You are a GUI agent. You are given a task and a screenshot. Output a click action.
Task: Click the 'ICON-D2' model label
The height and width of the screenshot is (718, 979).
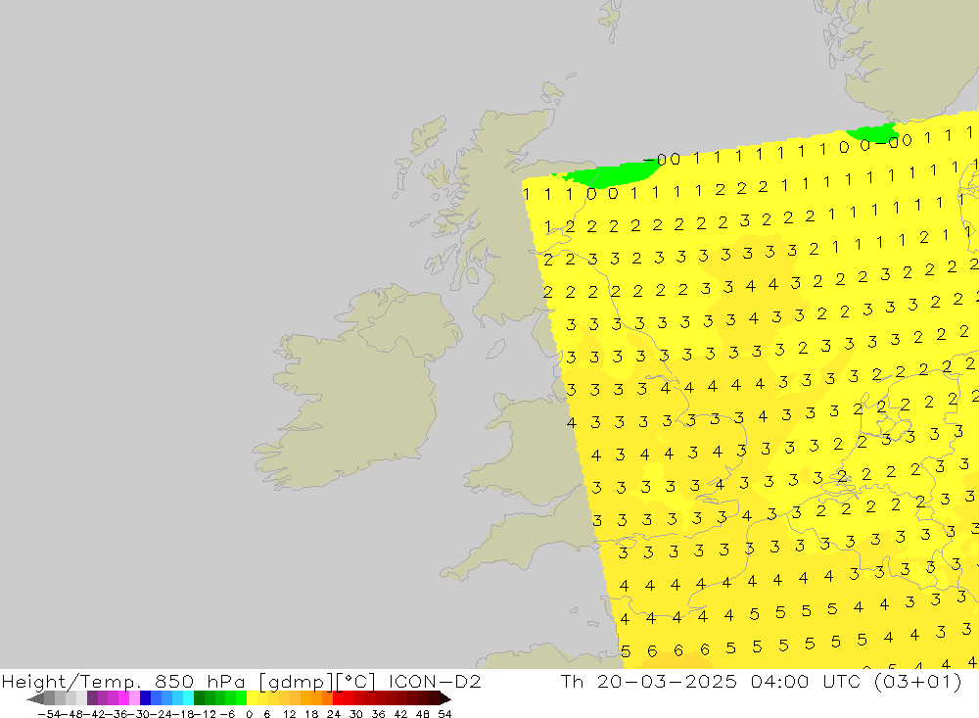point(435,681)
